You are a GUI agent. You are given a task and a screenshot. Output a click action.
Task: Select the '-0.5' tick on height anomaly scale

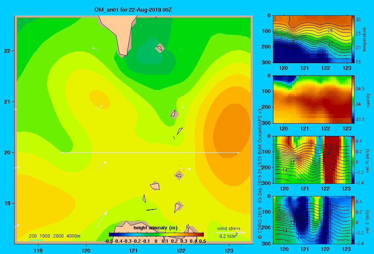[108, 241]
